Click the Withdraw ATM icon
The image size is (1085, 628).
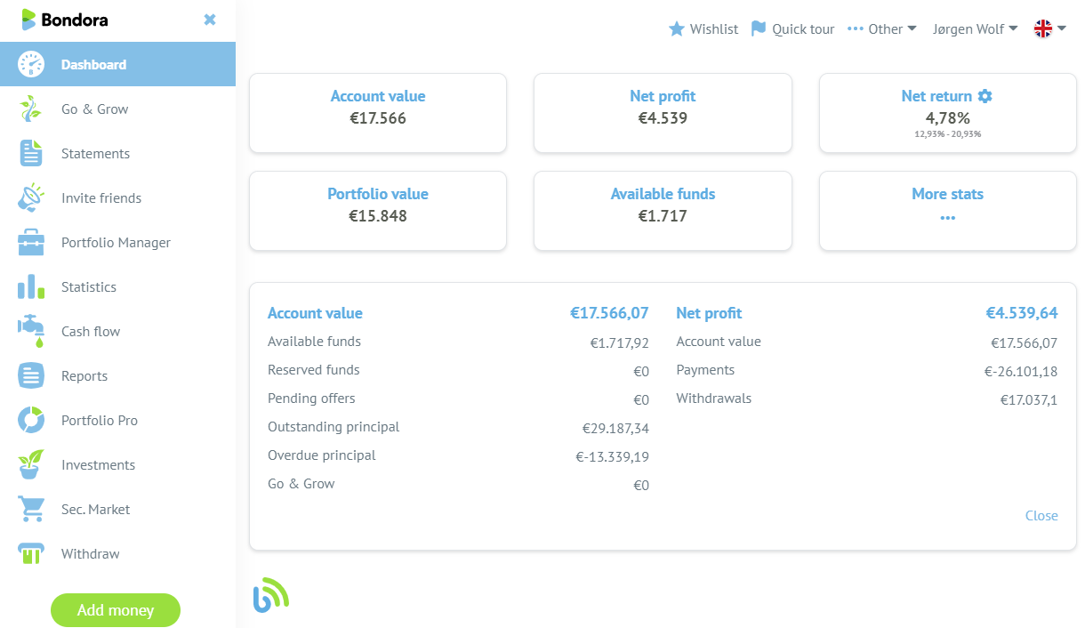[x=31, y=553]
